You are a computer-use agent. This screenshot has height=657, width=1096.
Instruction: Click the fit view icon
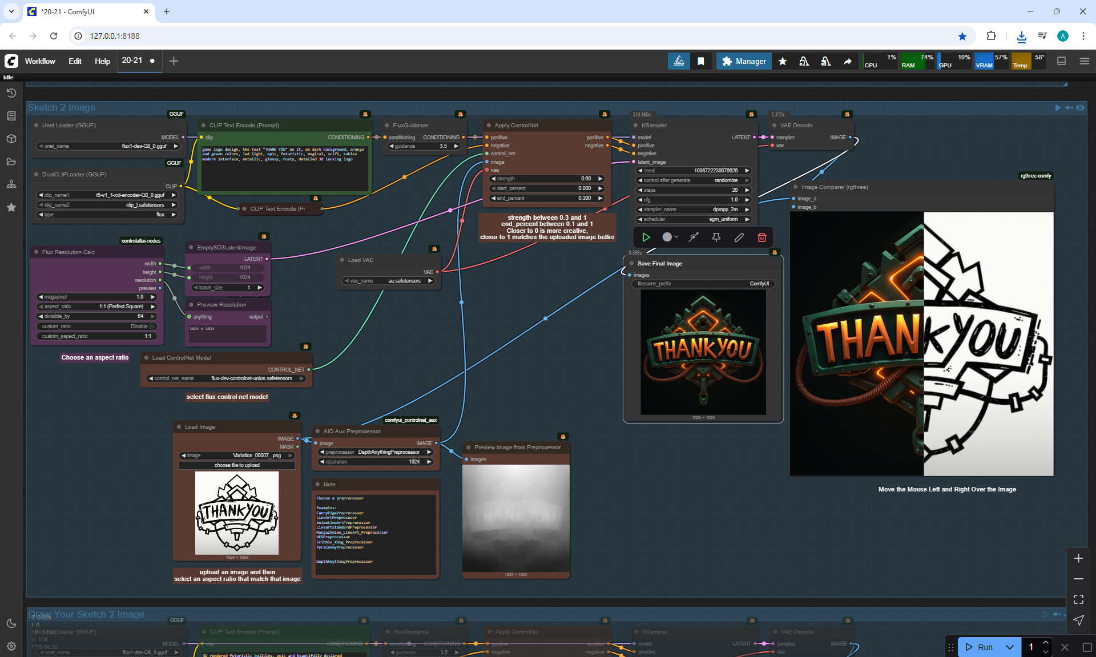tap(1078, 599)
